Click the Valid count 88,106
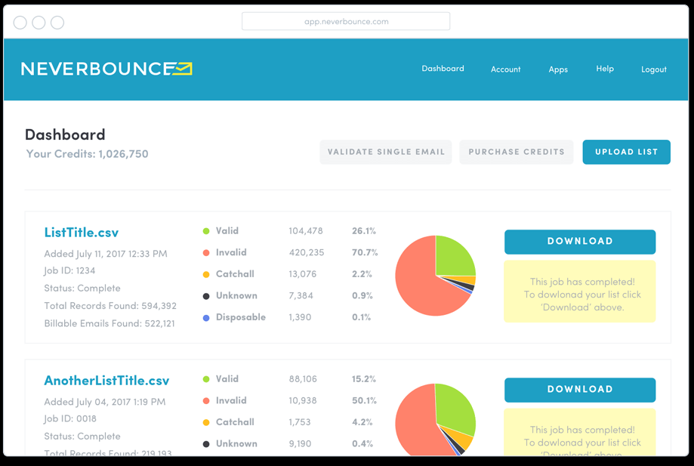The image size is (694, 466). click(303, 379)
